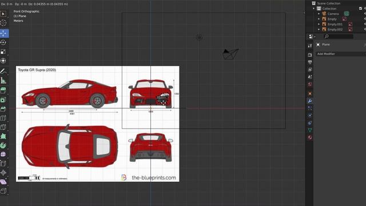Click the 'Front Orthographic' viewport label
366x206 pixels.
pyautogui.click(x=26, y=11)
